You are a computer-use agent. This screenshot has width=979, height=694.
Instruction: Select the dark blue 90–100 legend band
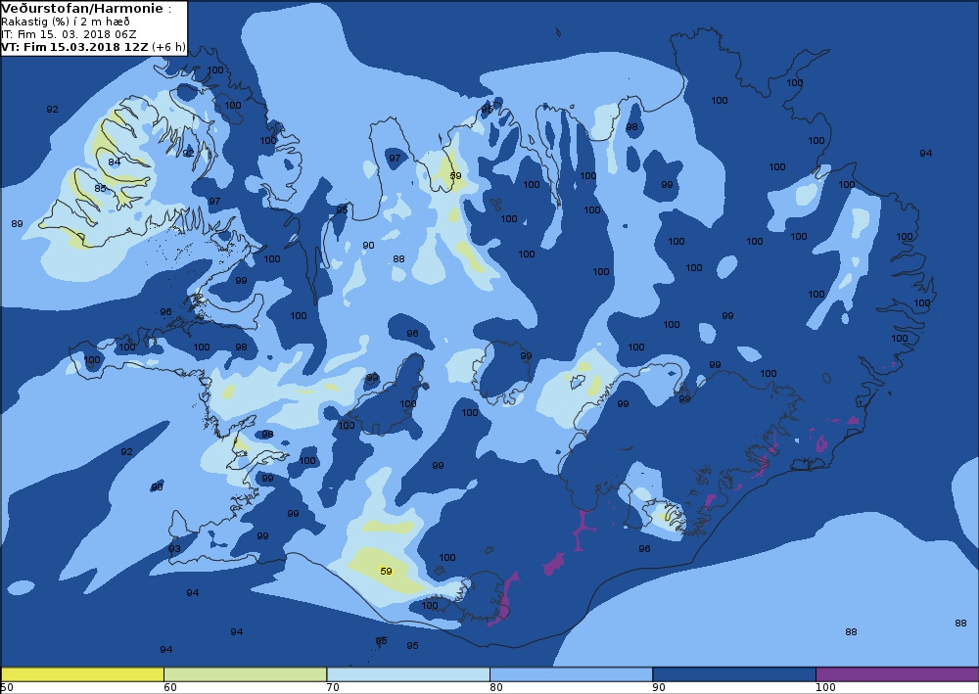[734, 674]
